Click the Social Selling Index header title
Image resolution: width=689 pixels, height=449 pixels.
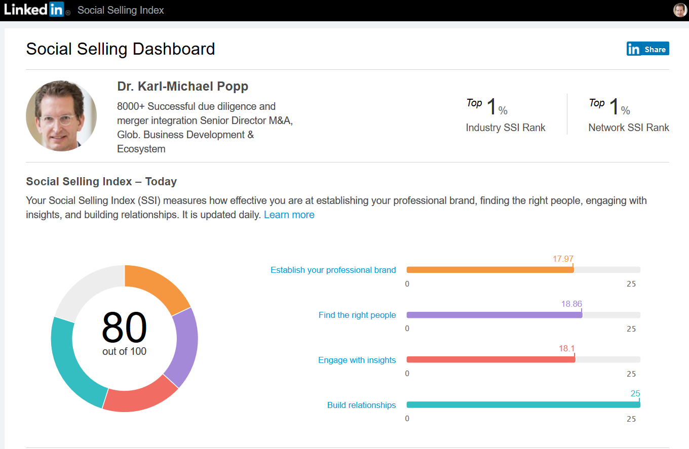click(121, 10)
